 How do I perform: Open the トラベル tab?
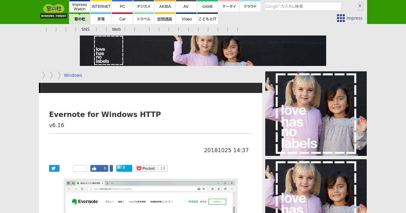click(144, 19)
